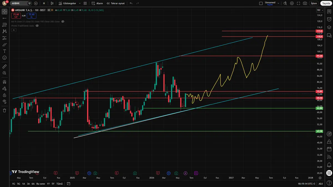
Task: Select the text annotation tool
Action: tap(4, 51)
